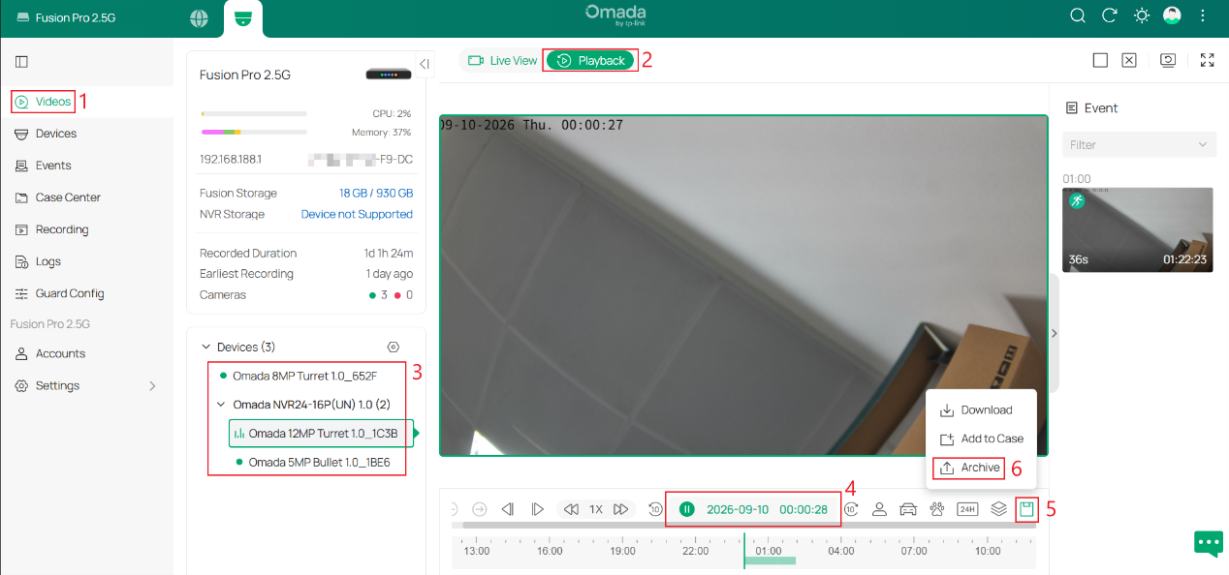1229x575 pixels.
Task: Close all video windows with X box icon
Action: coord(1129,60)
